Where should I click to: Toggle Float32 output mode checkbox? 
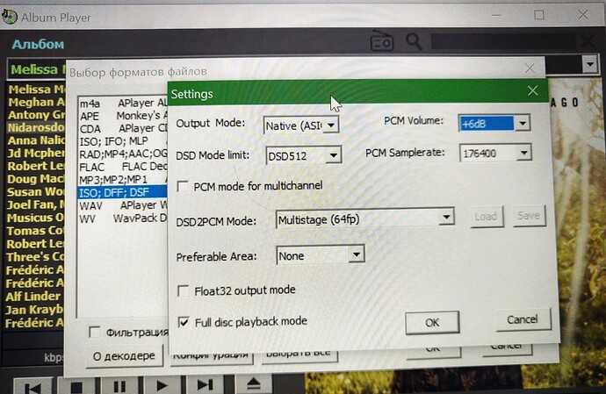click(x=184, y=290)
